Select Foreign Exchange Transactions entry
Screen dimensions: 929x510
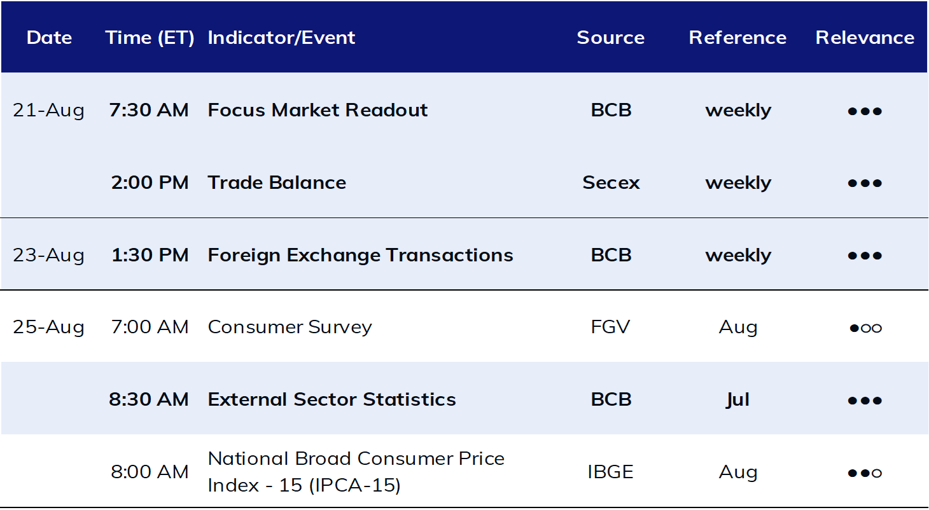(x=360, y=255)
